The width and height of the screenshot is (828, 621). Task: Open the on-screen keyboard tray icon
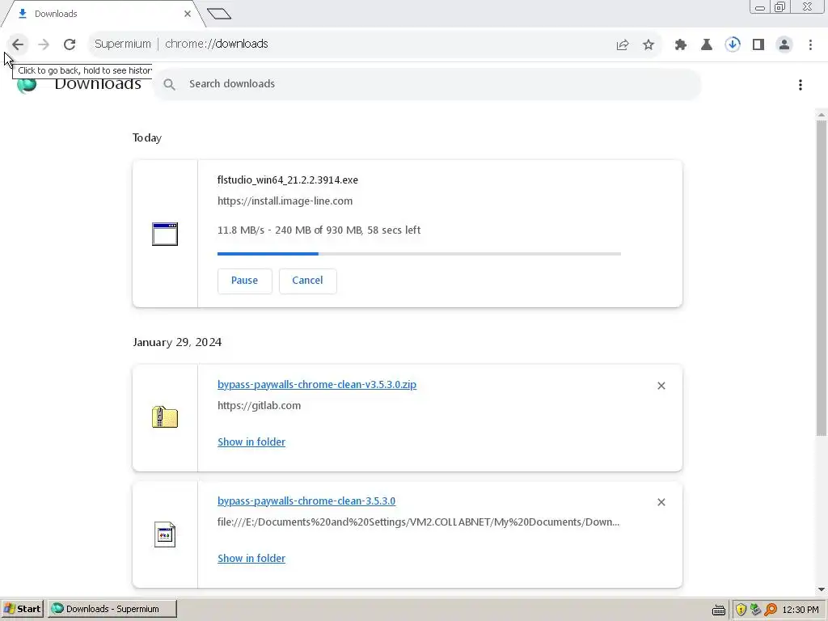tap(719, 610)
